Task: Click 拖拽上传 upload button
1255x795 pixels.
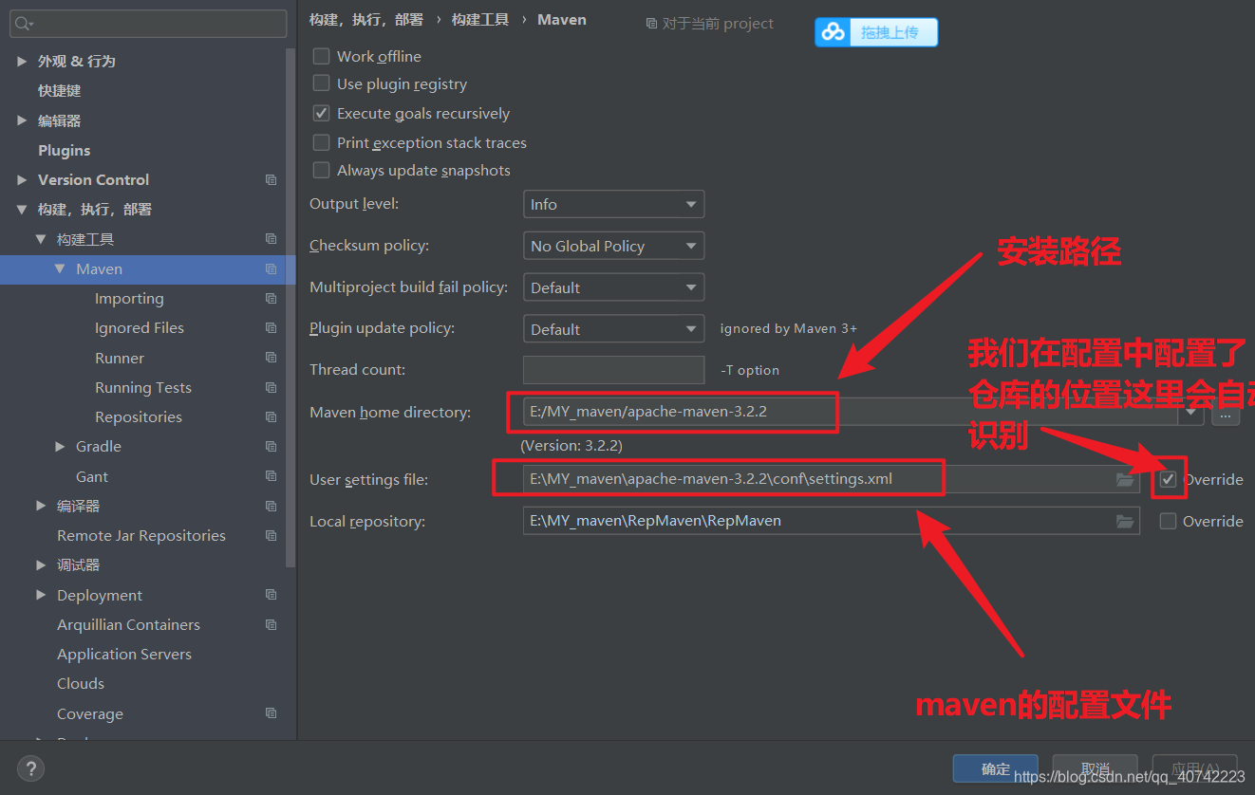Action: [x=876, y=32]
